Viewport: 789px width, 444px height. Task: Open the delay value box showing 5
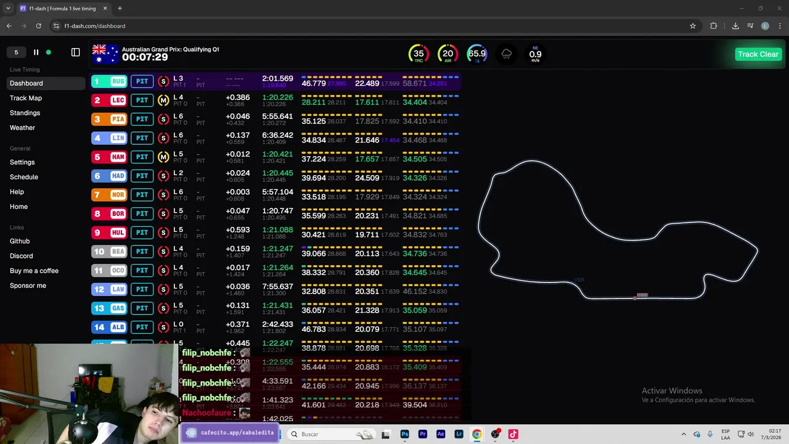(x=17, y=52)
